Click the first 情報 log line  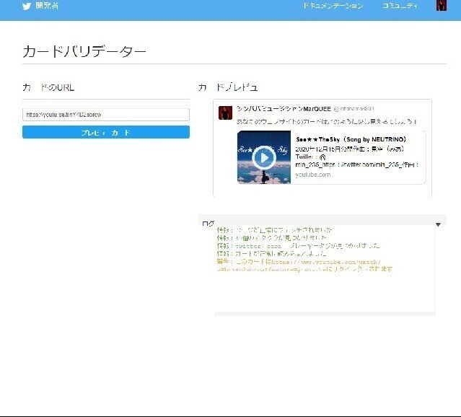coord(275,230)
